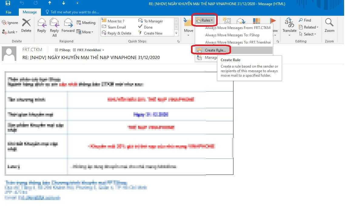
Task: Switch to the File tab
Action: (9, 12)
